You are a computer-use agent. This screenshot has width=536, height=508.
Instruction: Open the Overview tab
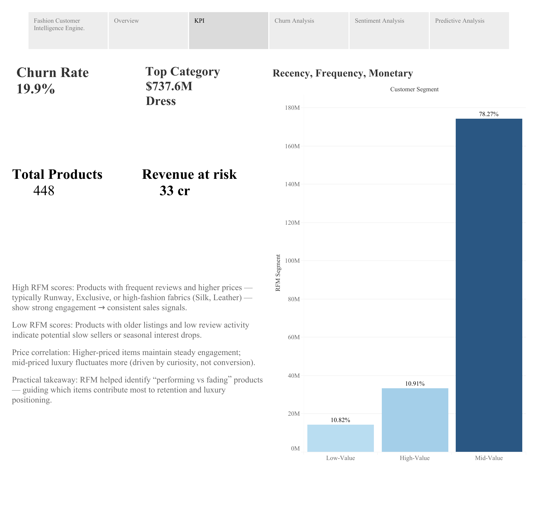(x=148, y=30)
